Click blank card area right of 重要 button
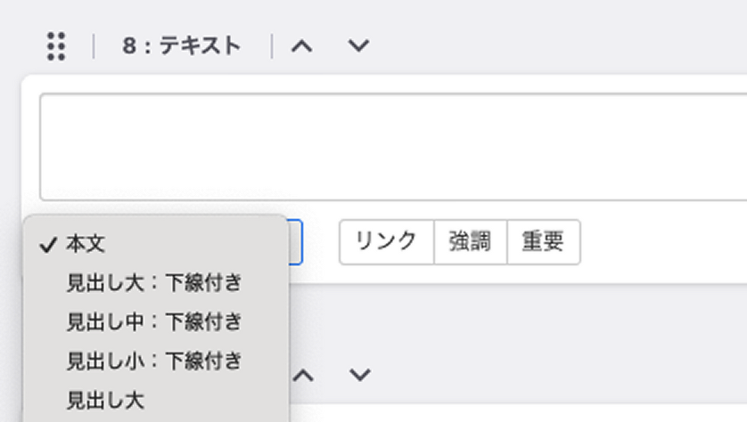Viewport: 747px width, 422px height. coord(663,241)
